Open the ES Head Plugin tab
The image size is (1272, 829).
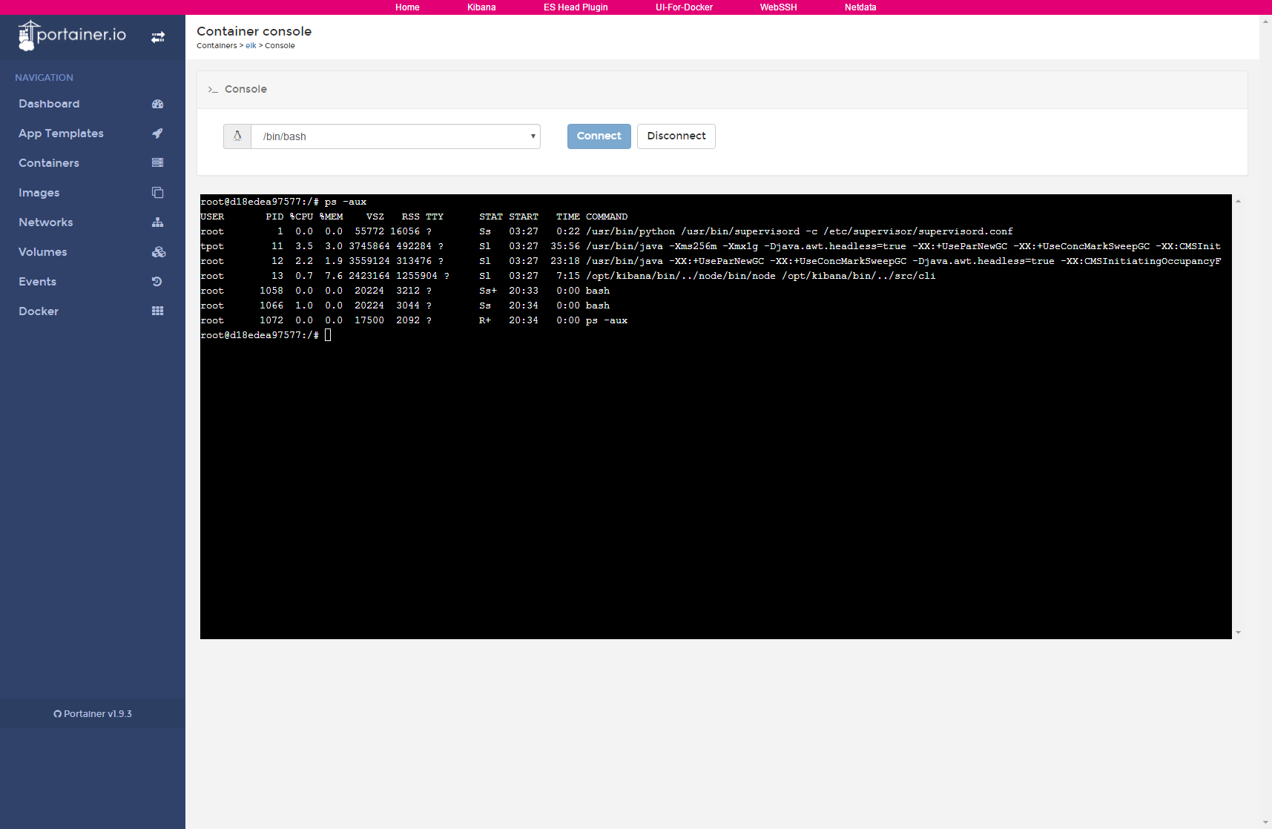point(576,7)
